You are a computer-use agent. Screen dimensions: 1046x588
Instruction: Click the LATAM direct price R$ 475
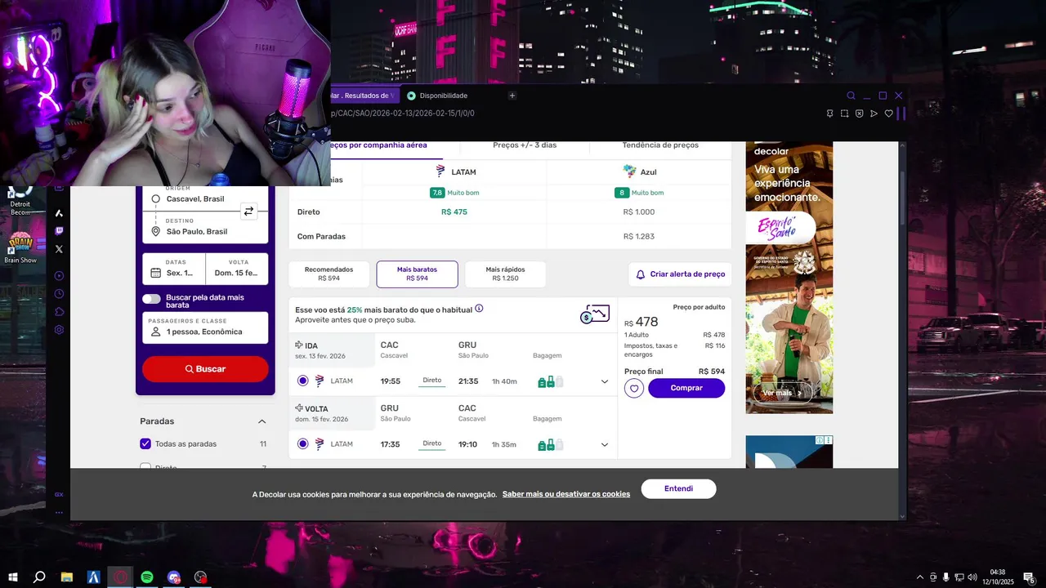click(x=454, y=212)
